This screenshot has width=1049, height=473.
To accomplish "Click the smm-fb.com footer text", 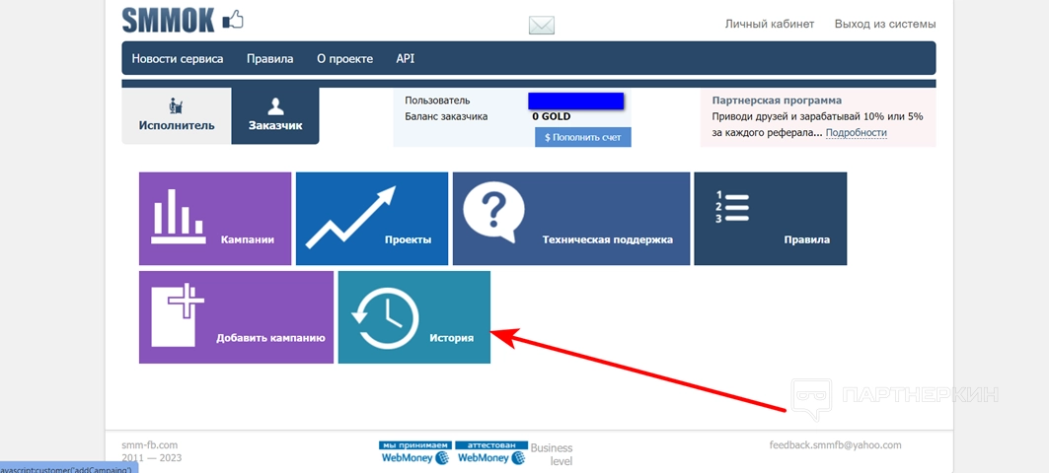I will (x=150, y=445).
